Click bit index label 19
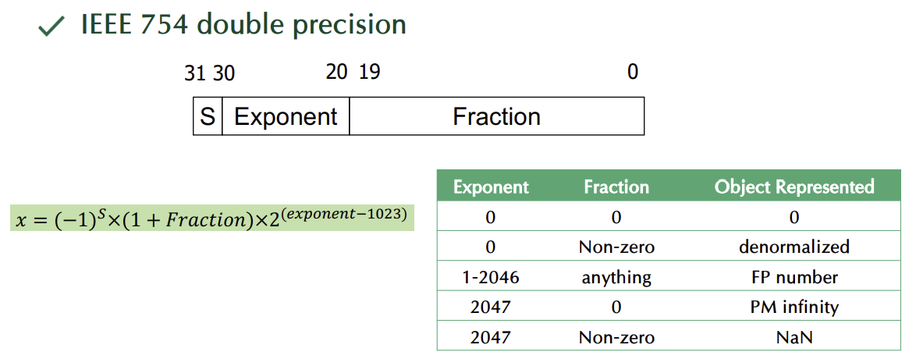 click(x=369, y=72)
